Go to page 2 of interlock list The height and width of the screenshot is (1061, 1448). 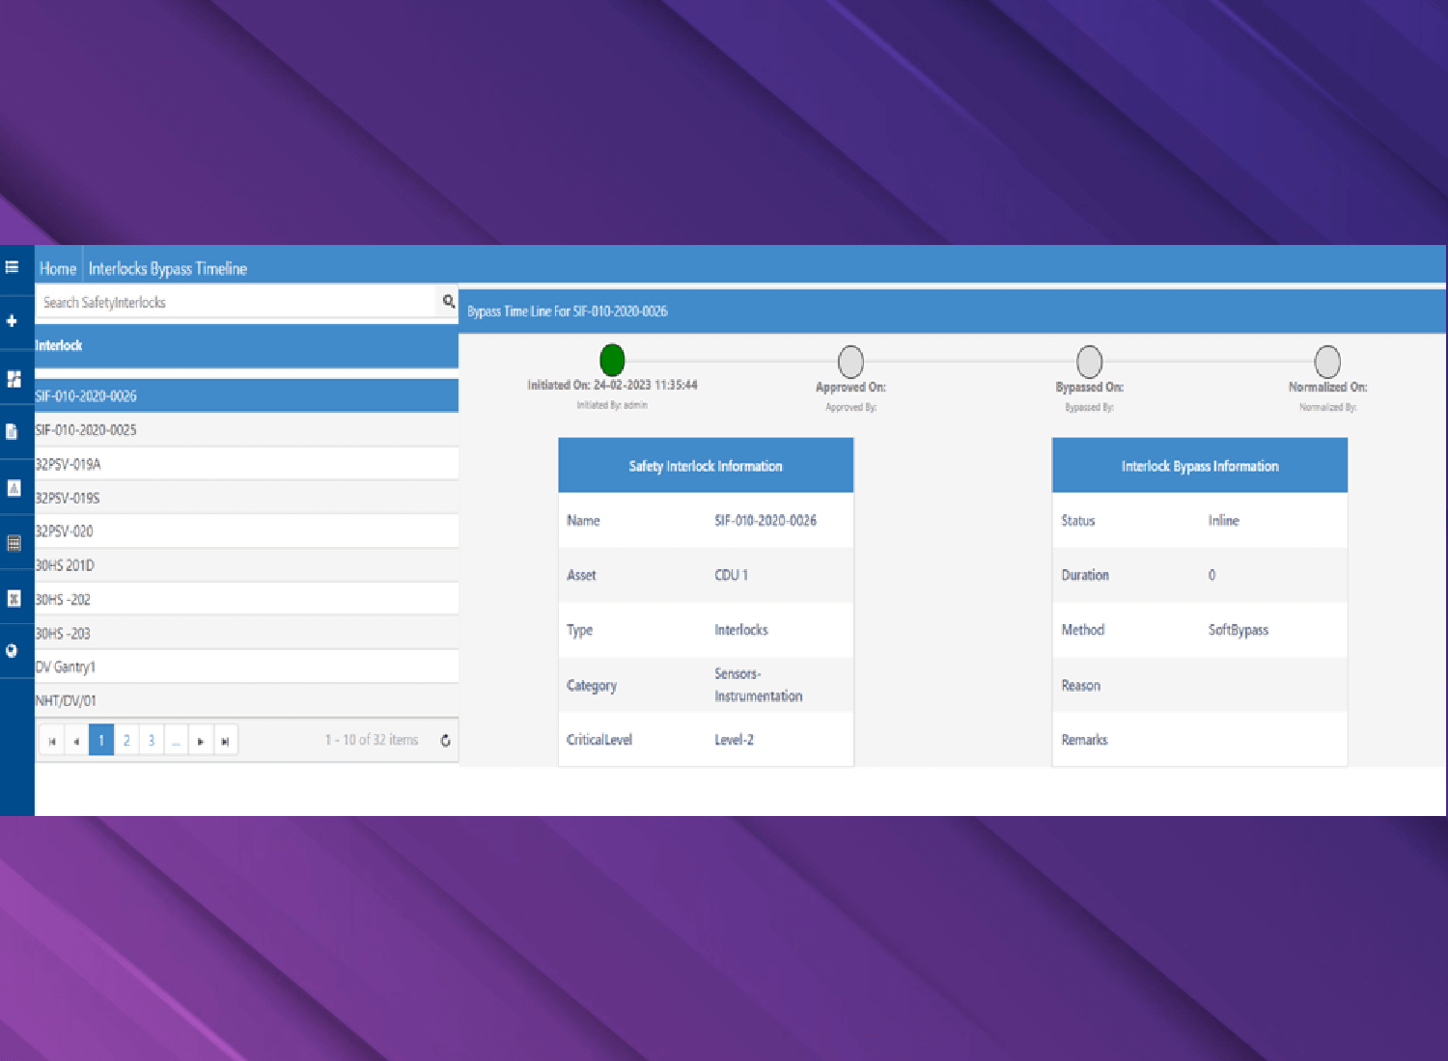coord(126,741)
